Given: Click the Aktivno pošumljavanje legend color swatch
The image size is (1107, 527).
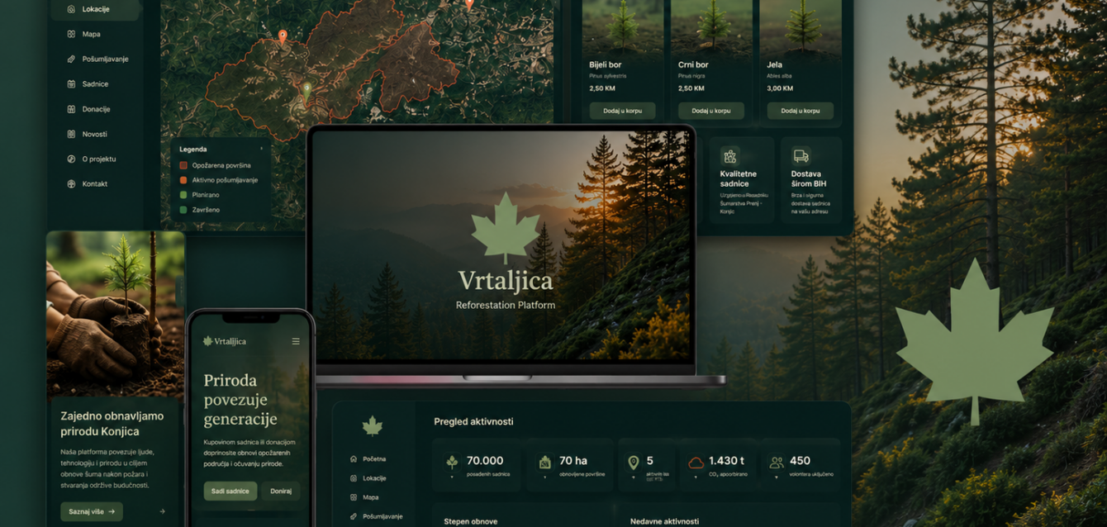Looking at the screenshot, I should coord(183,180).
